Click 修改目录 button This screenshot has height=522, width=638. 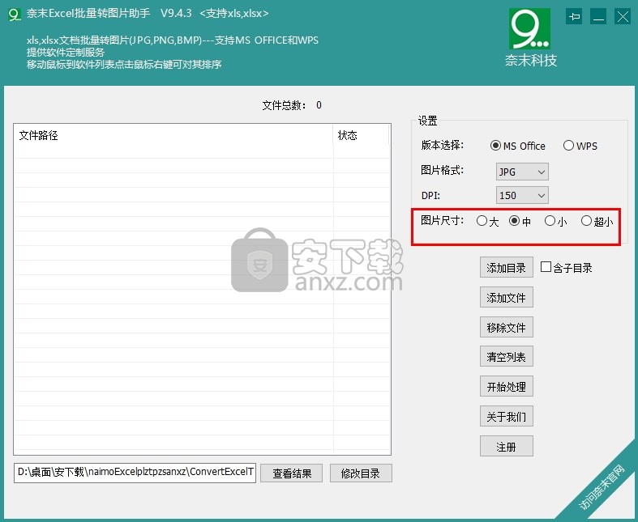coord(361,473)
